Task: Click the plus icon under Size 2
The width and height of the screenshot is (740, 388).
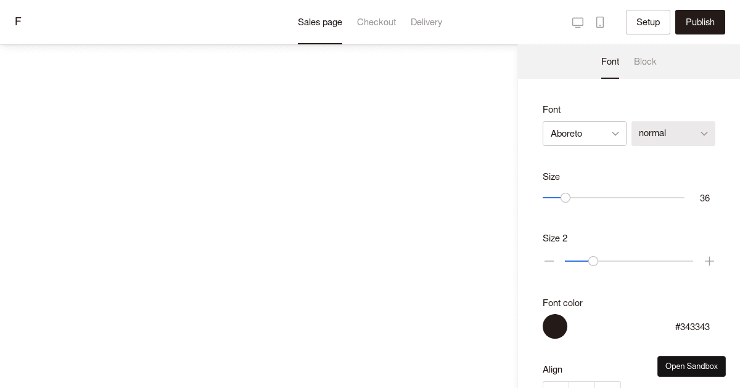Action: point(710,261)
